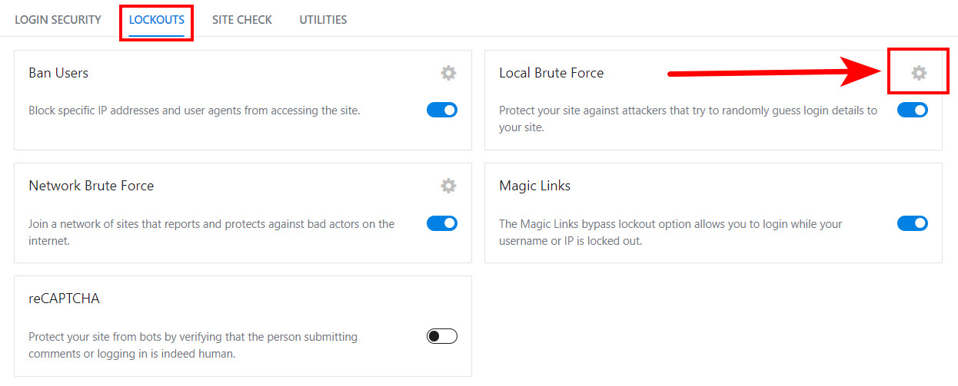
Task: Open Network Brute Force settings gear
Action: [x=448, y=186]
